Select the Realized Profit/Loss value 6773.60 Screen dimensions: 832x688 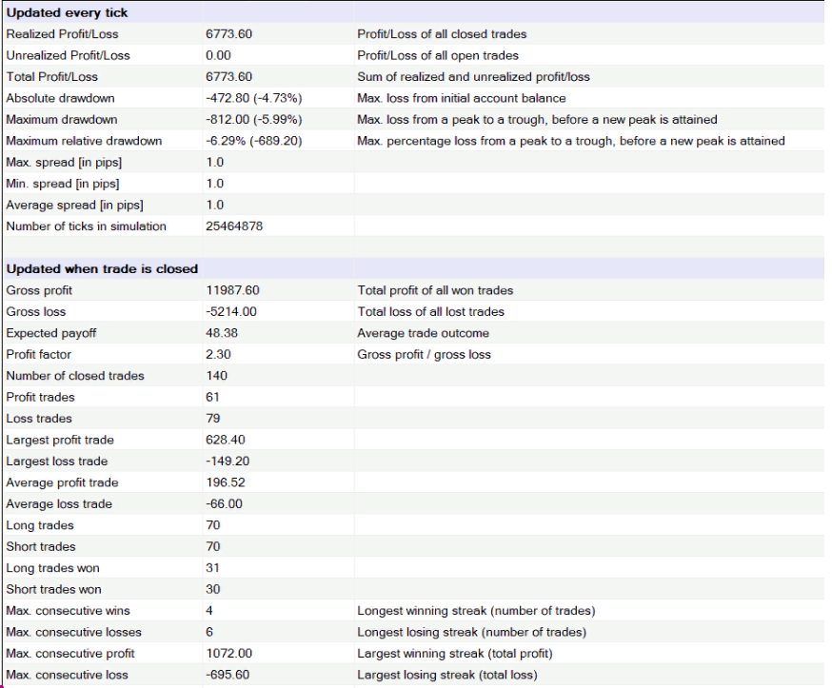tap(228, 34)
